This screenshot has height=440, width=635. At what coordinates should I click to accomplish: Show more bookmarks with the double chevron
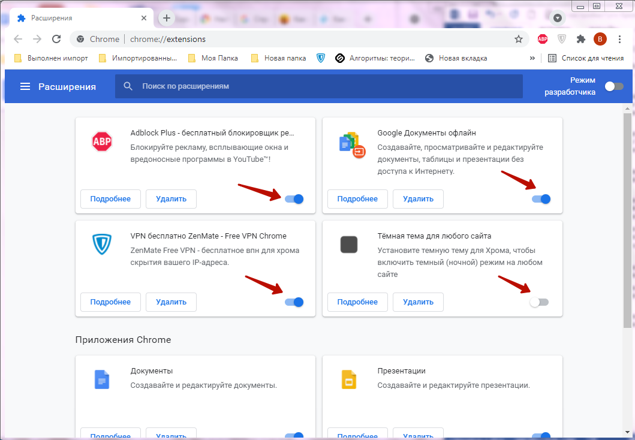click(532, 58)
